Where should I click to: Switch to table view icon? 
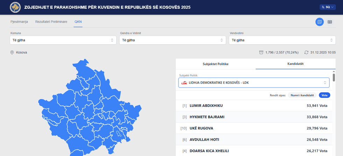[330, 22]
